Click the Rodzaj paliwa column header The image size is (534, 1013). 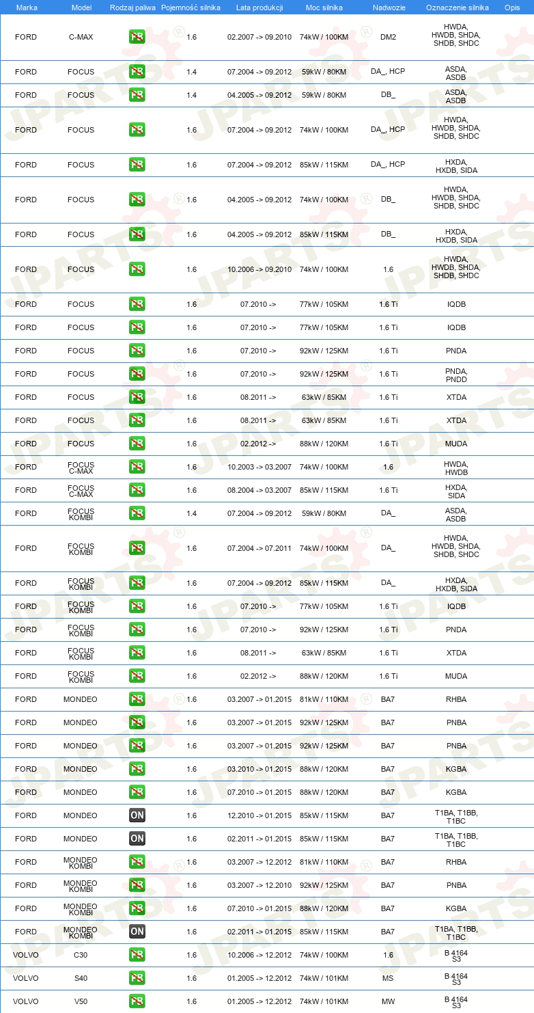132,8
